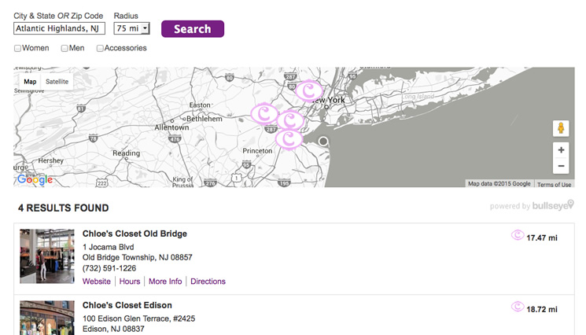586x335 pixels.
Task: Open the map Terms of Use link
Action: (555, 185)
